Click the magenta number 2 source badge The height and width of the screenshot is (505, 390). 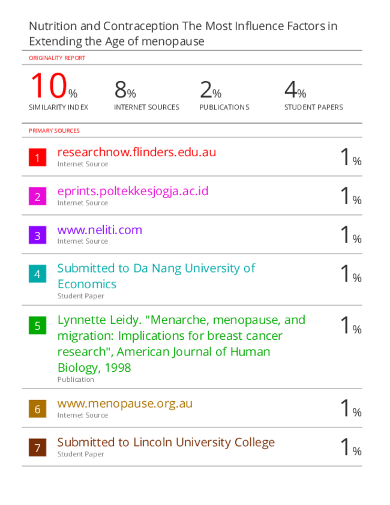coord(37,196)
